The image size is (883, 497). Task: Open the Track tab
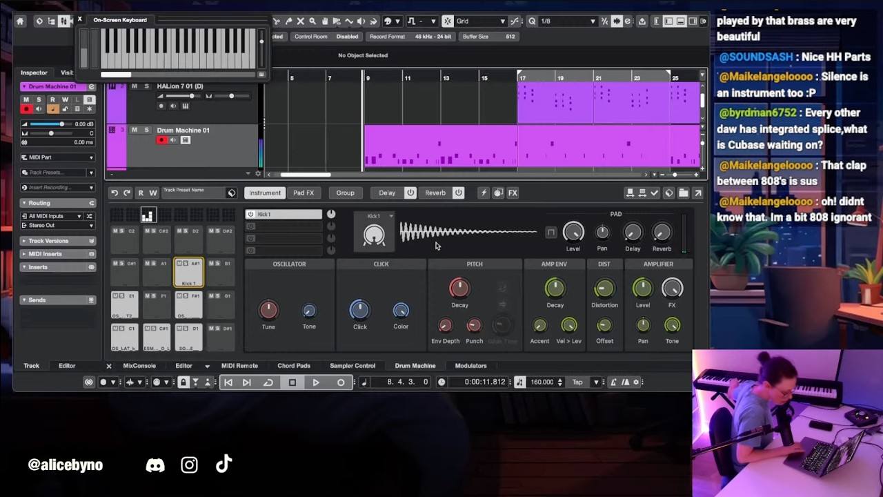[x=31, y=366]
